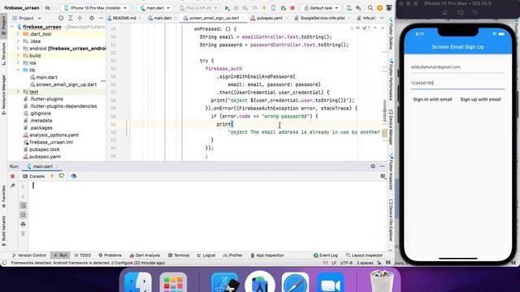Tap Sign in with email in simulator
This screenshot has width=520, height=292.
(x=432, y=99)
